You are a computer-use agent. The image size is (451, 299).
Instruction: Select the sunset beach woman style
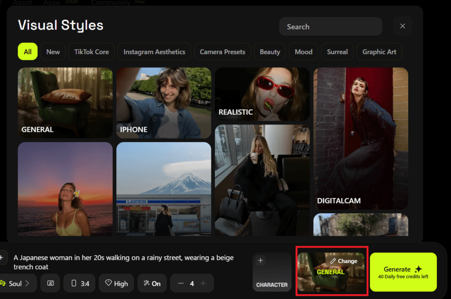pyautogui.click(x=65, y=189)
